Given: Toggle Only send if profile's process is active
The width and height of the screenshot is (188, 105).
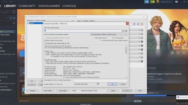Looking at the screenshot, I should pos(45,38).
